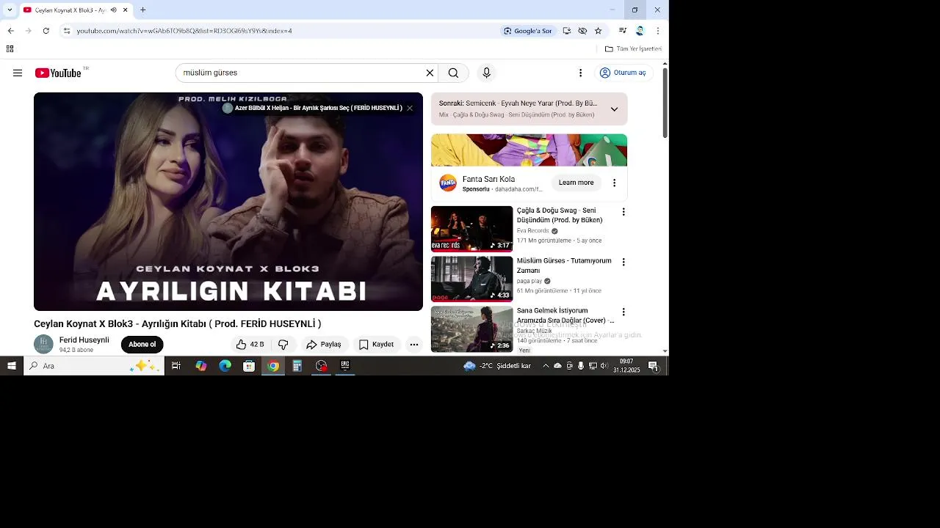
Task: Like the video (42 B)
Action: coord(250,345)
